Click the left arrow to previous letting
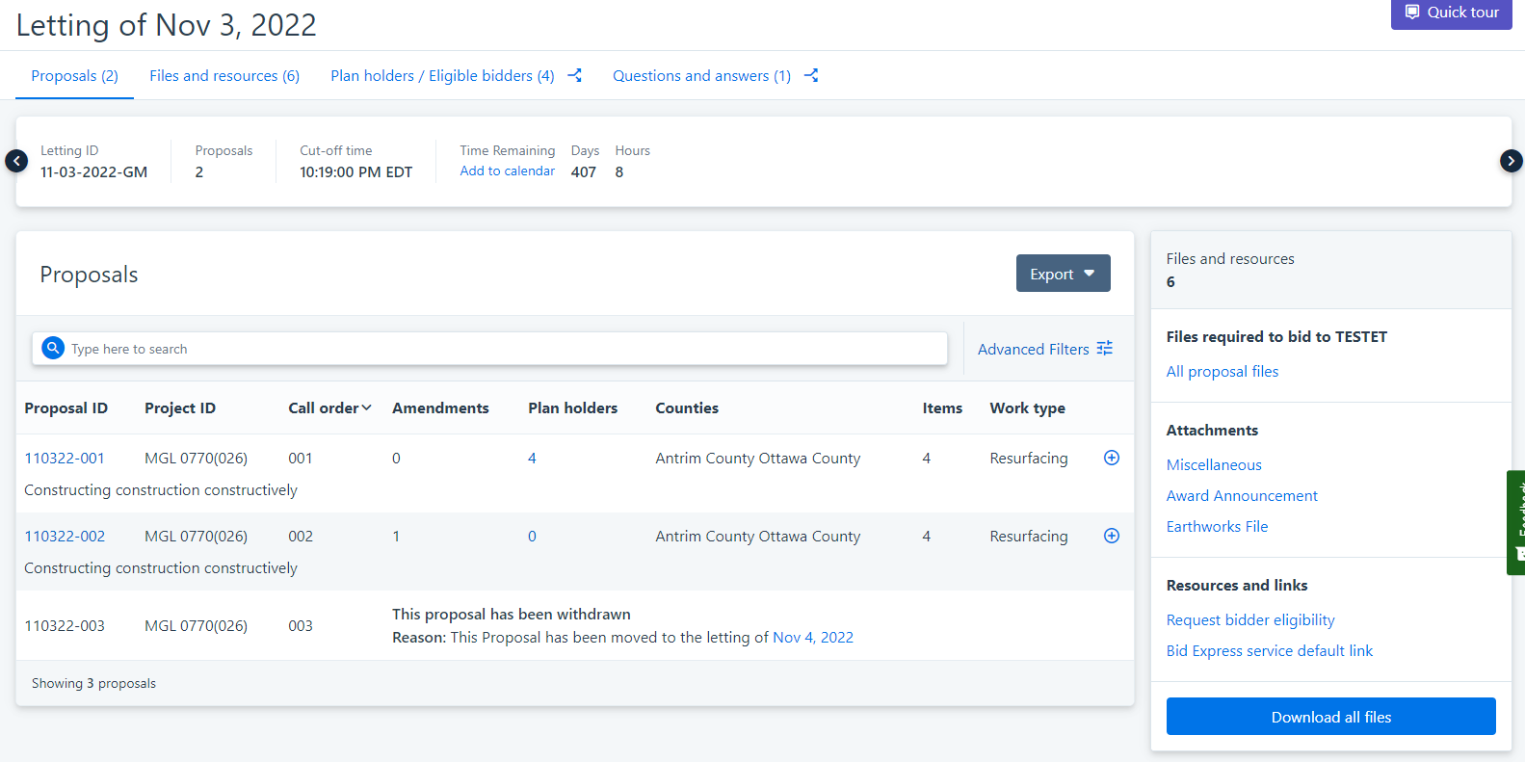Screen dimensions: 1525x762 click(x=16, y=161)
